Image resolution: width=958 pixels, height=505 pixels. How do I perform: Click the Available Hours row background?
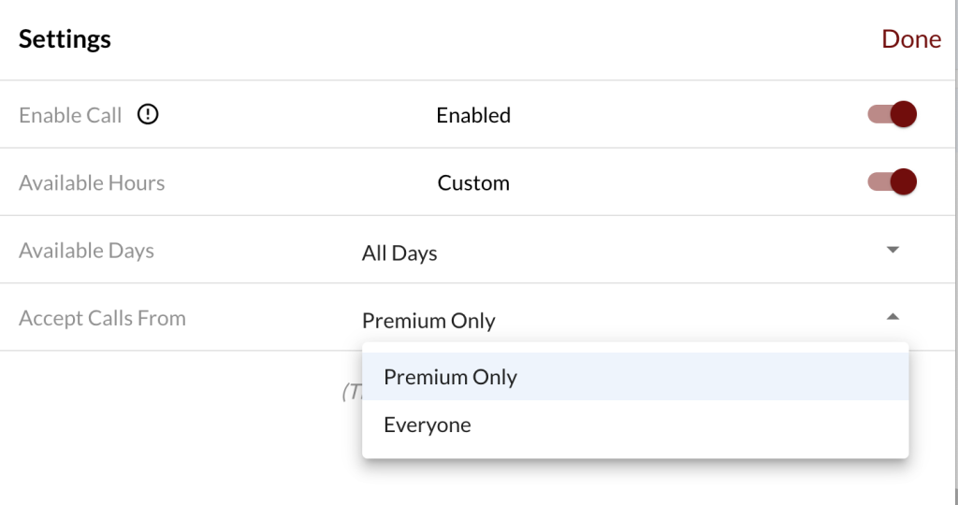[x=674, y=182]
